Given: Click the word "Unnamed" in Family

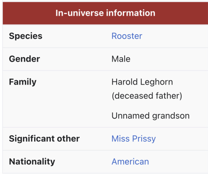Looking at the screenshot, I should (128, 116).
